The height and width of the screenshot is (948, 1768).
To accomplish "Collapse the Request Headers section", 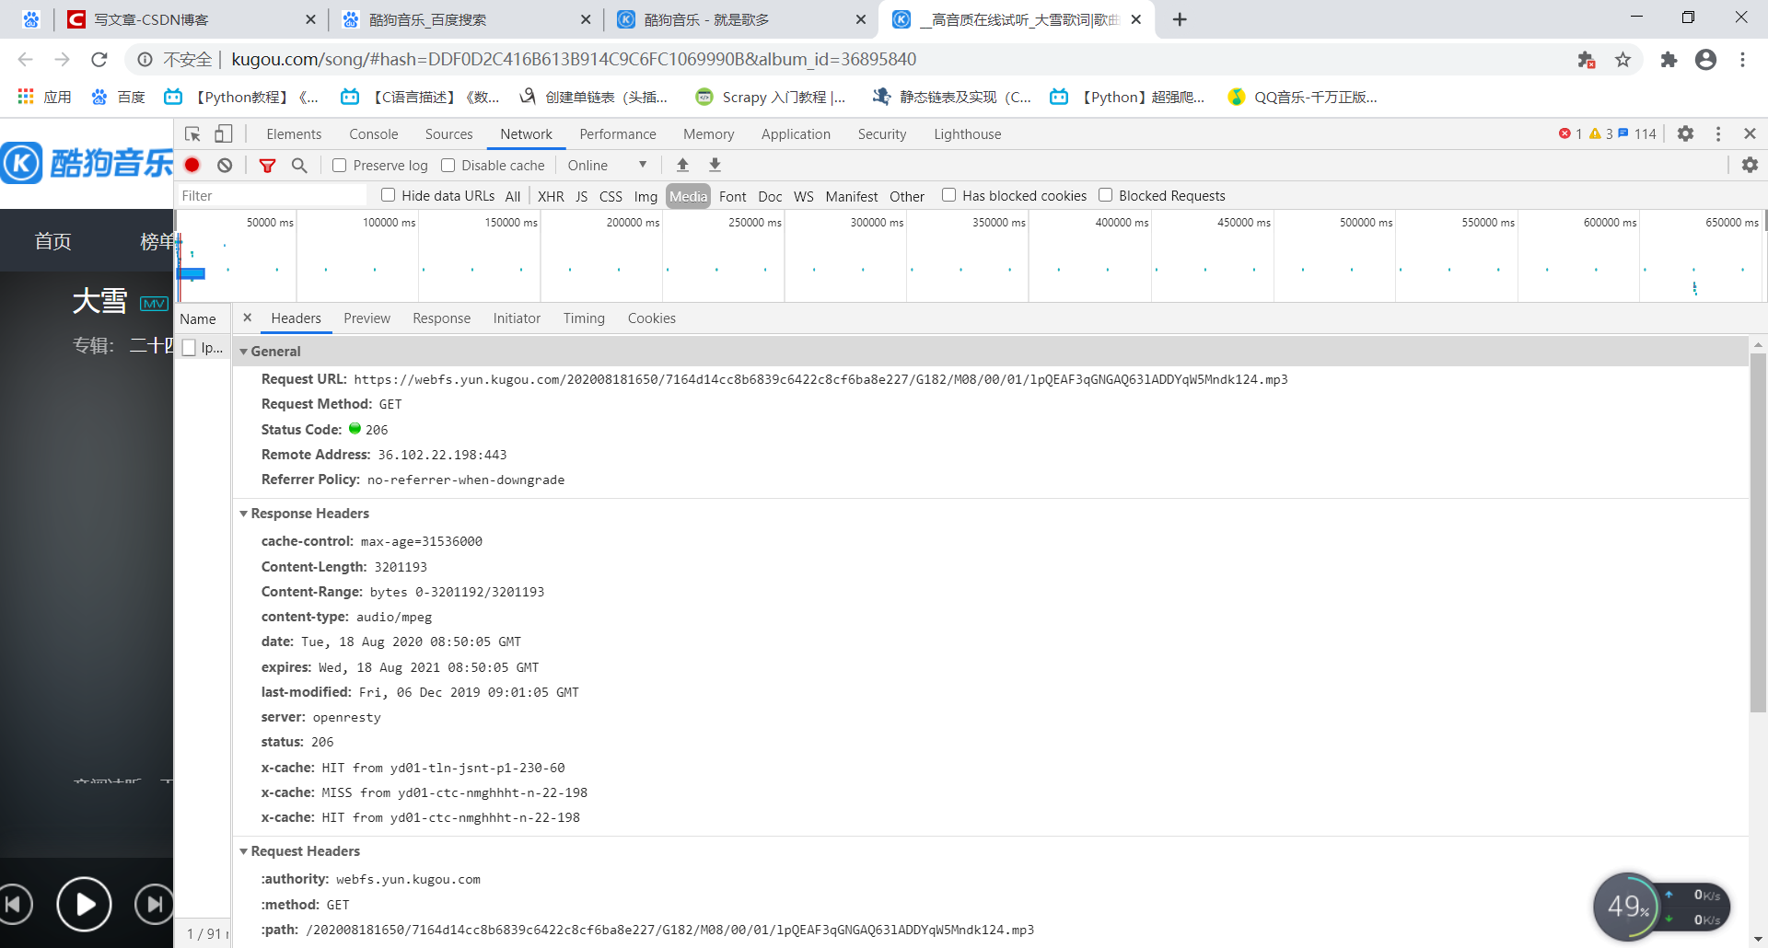I will 244,851.
